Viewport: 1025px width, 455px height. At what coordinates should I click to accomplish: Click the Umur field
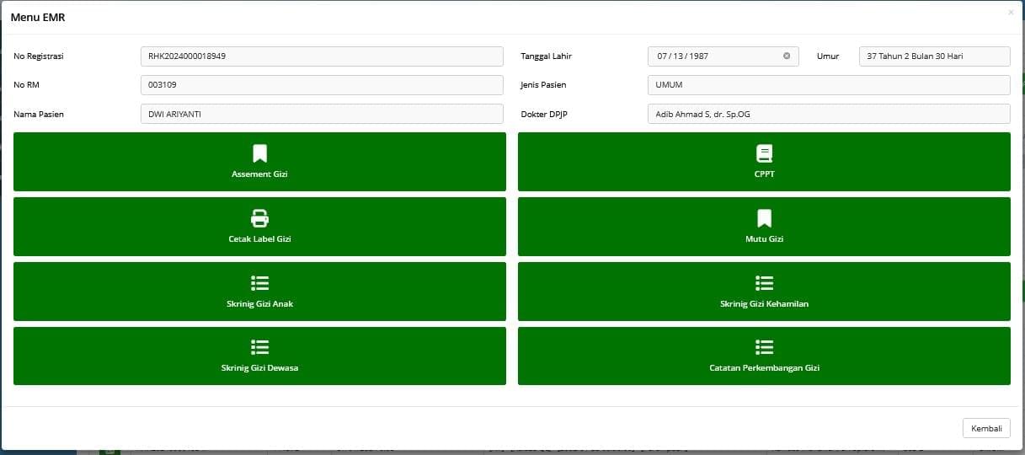tap(934, 56)
